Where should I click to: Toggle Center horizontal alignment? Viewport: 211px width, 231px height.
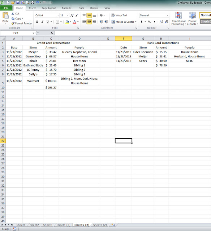pos(89,22)
